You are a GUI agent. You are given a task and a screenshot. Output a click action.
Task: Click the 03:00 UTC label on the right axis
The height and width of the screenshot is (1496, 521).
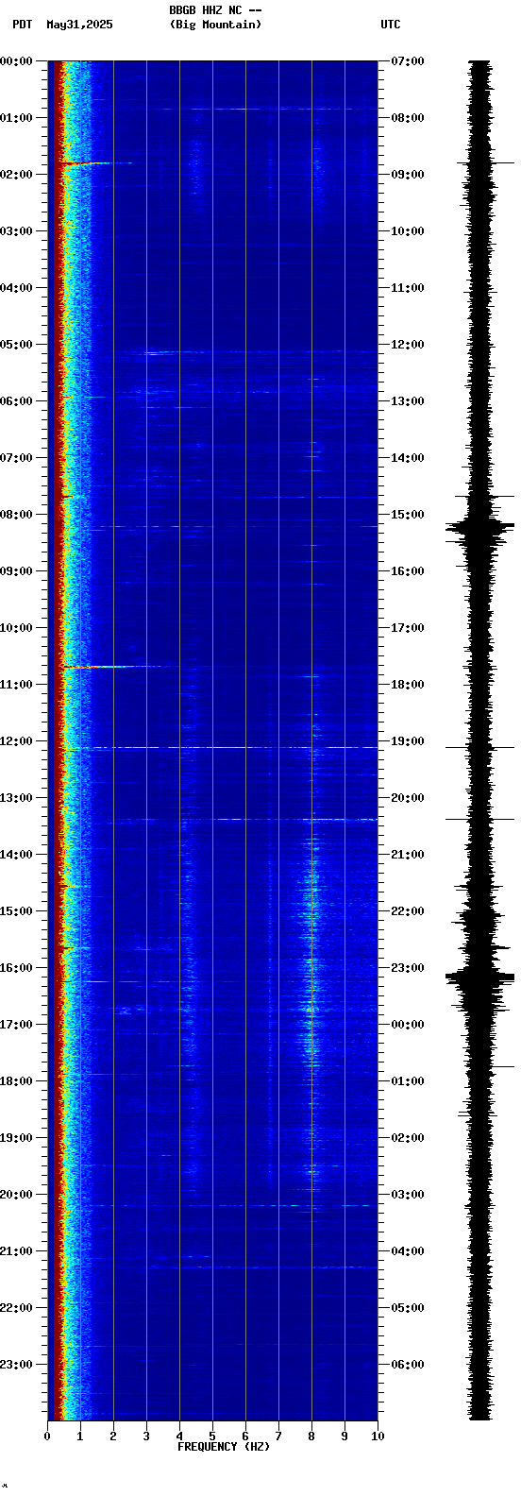click(x=408, y=1195)
